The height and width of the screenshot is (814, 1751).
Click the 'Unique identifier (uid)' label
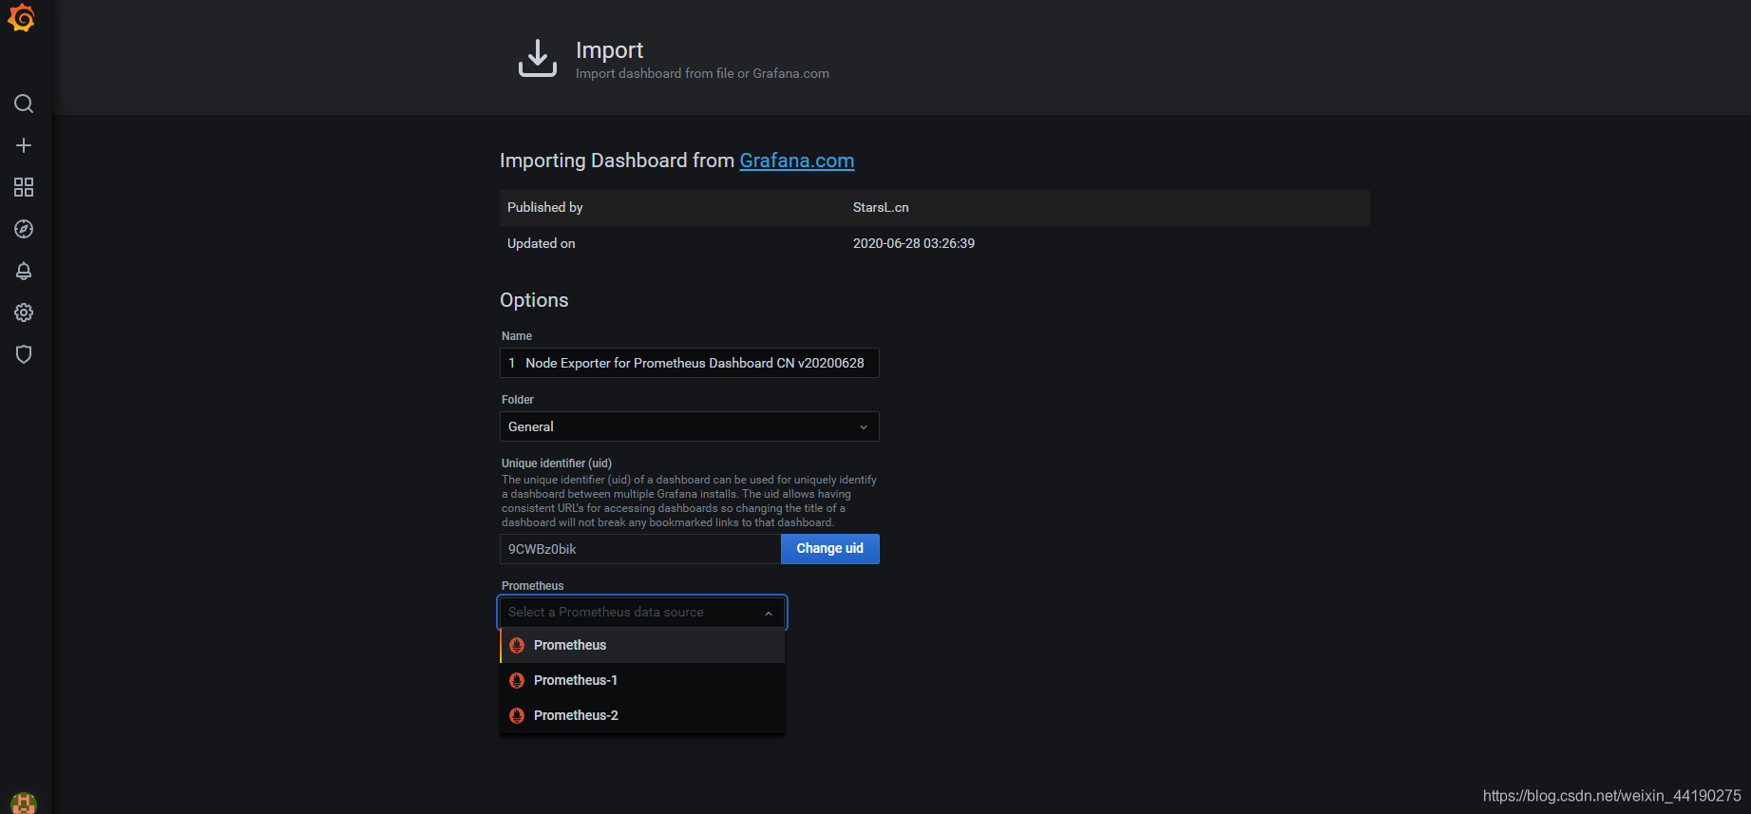557,464
